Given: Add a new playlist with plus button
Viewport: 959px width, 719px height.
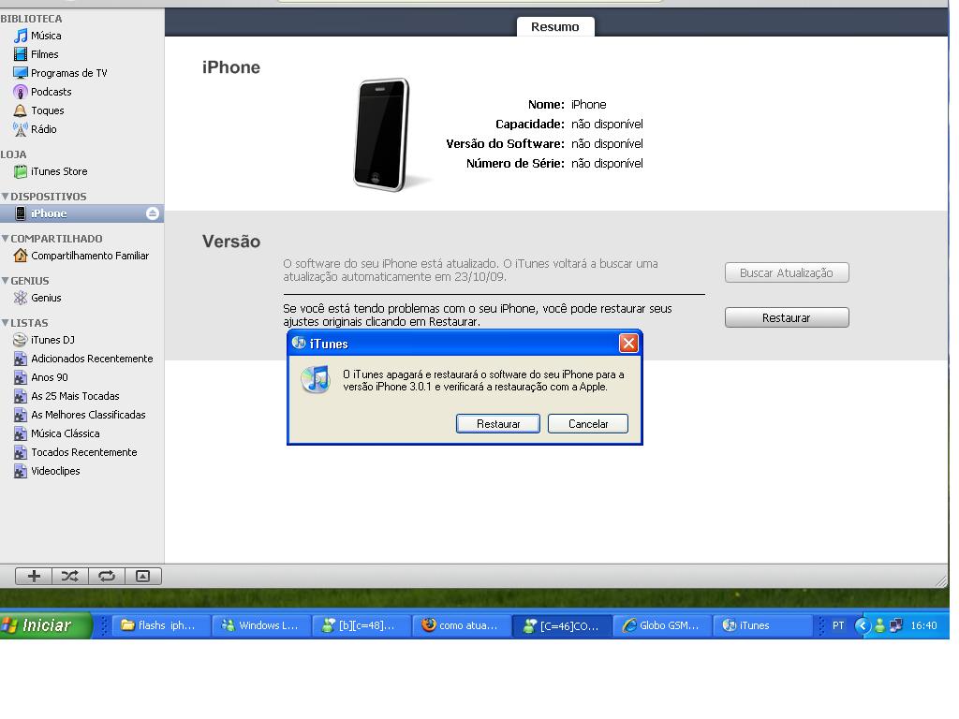Looking at the screenshot, I should (34, 576).
